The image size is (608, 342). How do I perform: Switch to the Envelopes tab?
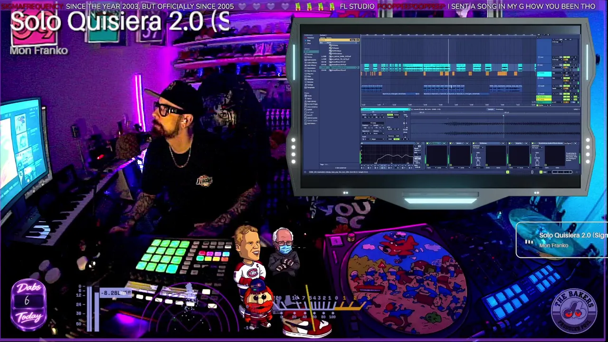(x=500, y=109)
